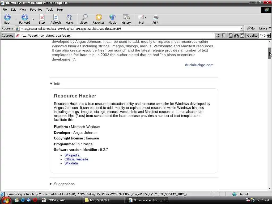Decrease Quality with the down stepper
Viewport: 272px width, 204px height.
269,37
